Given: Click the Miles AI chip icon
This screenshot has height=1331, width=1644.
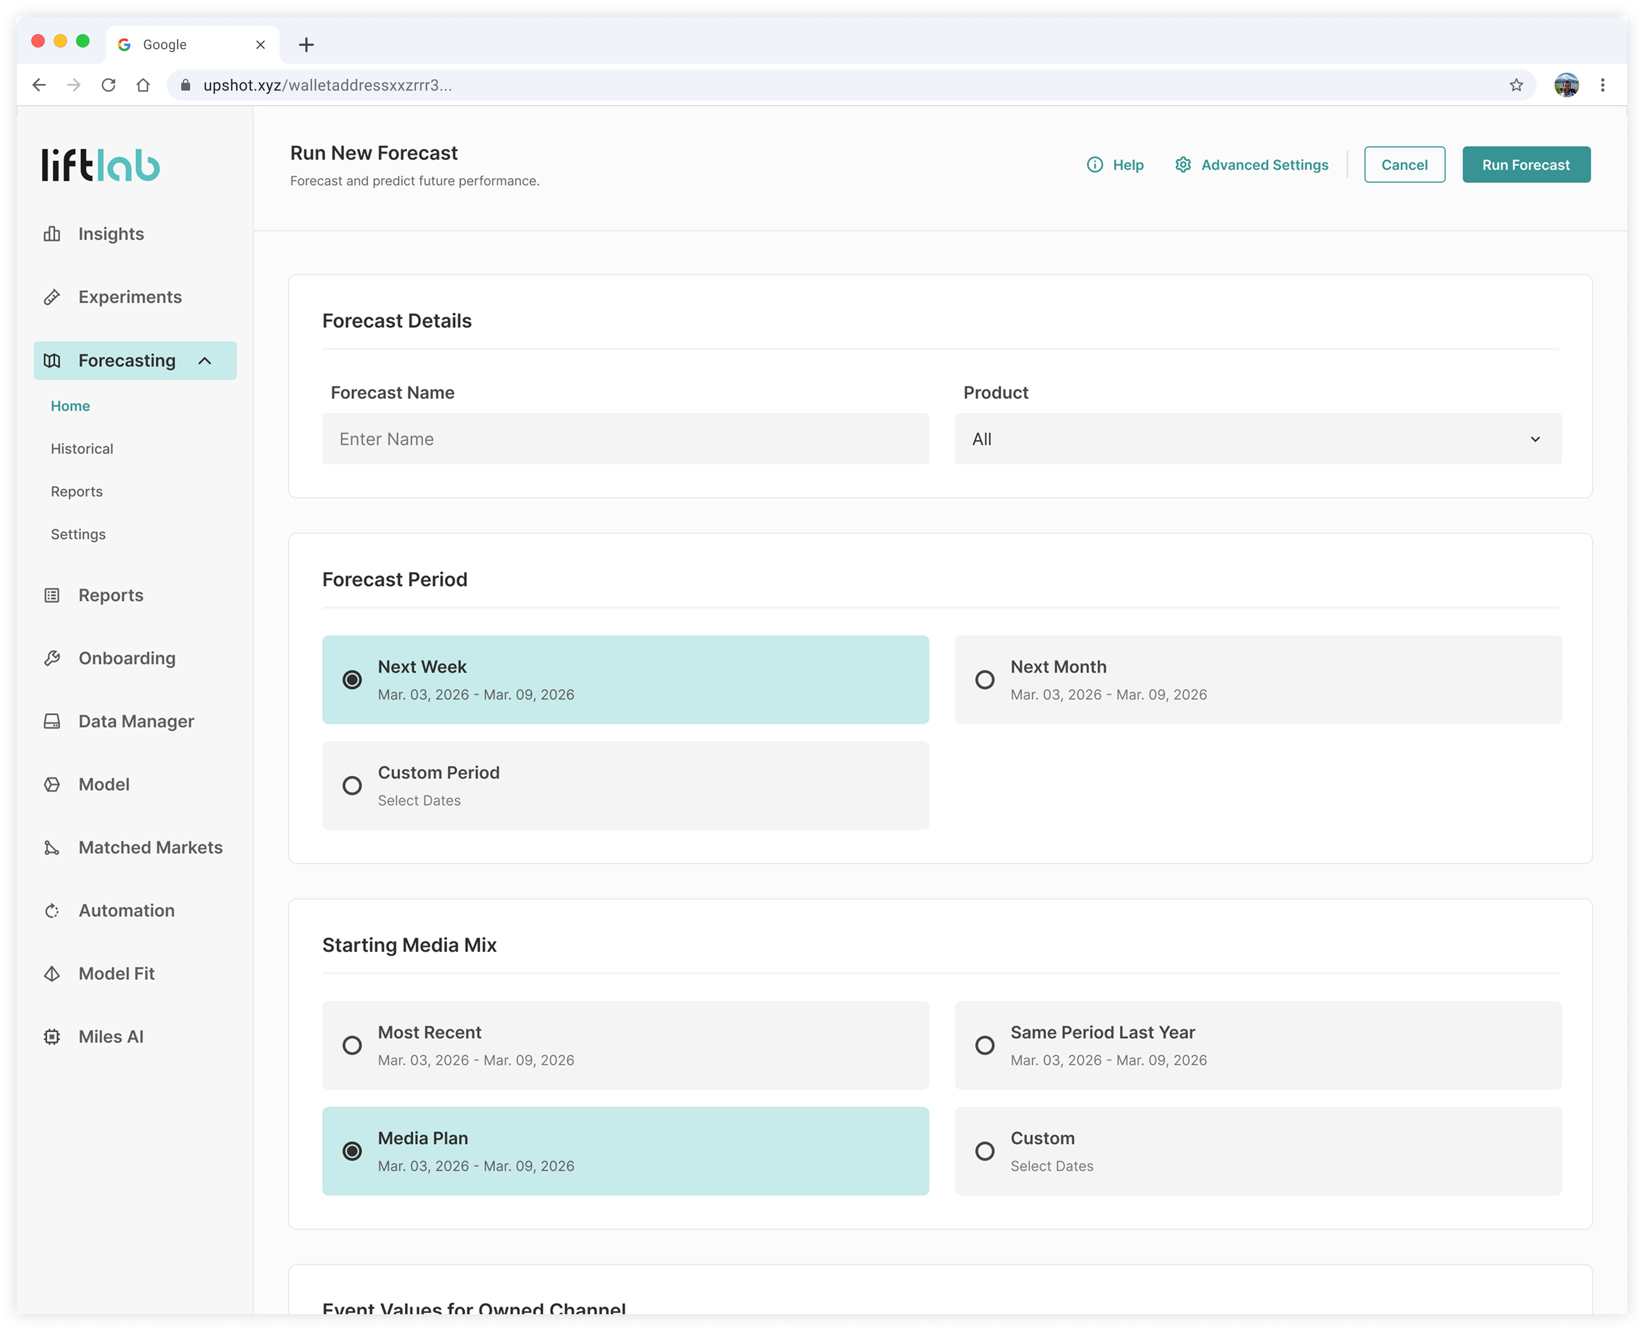Looking at the screenshot, I should [x=52, y=1037].
